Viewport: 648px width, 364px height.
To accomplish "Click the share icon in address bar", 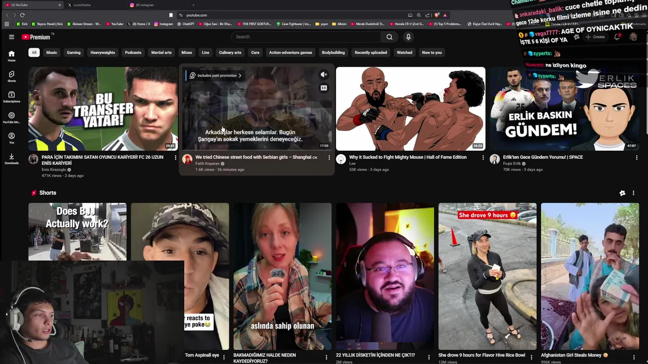I will pos(427,15).
